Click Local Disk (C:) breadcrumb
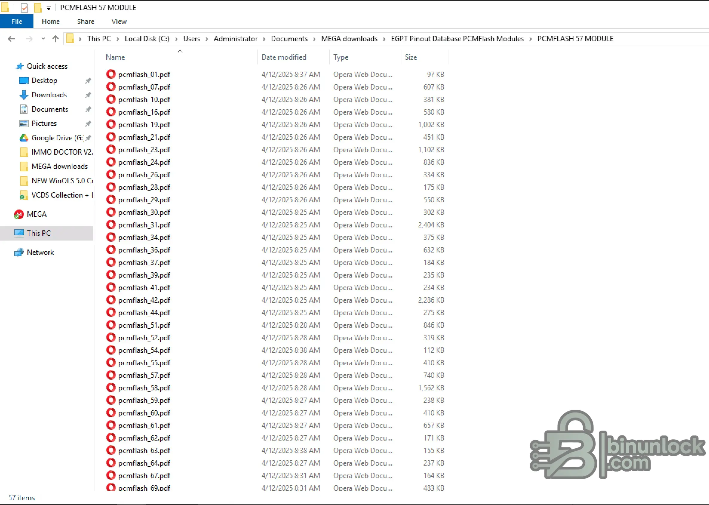 click(147, 39)
